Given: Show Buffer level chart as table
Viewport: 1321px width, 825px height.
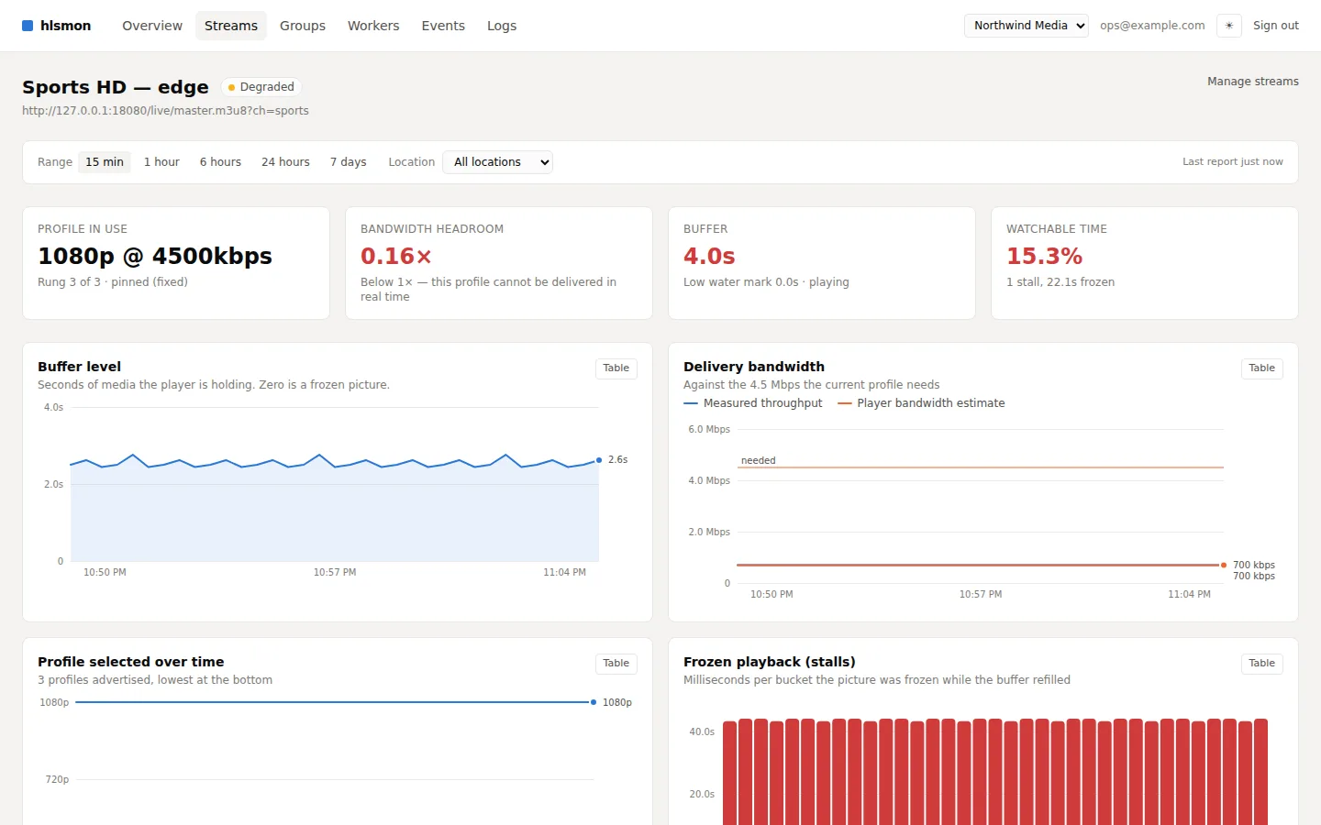Looking at the screenshot, I should [x=616, y=368].
